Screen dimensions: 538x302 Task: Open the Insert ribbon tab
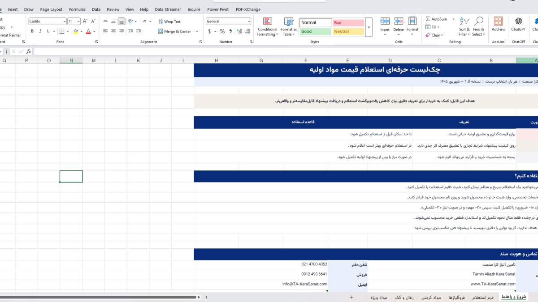click(13, 9)
